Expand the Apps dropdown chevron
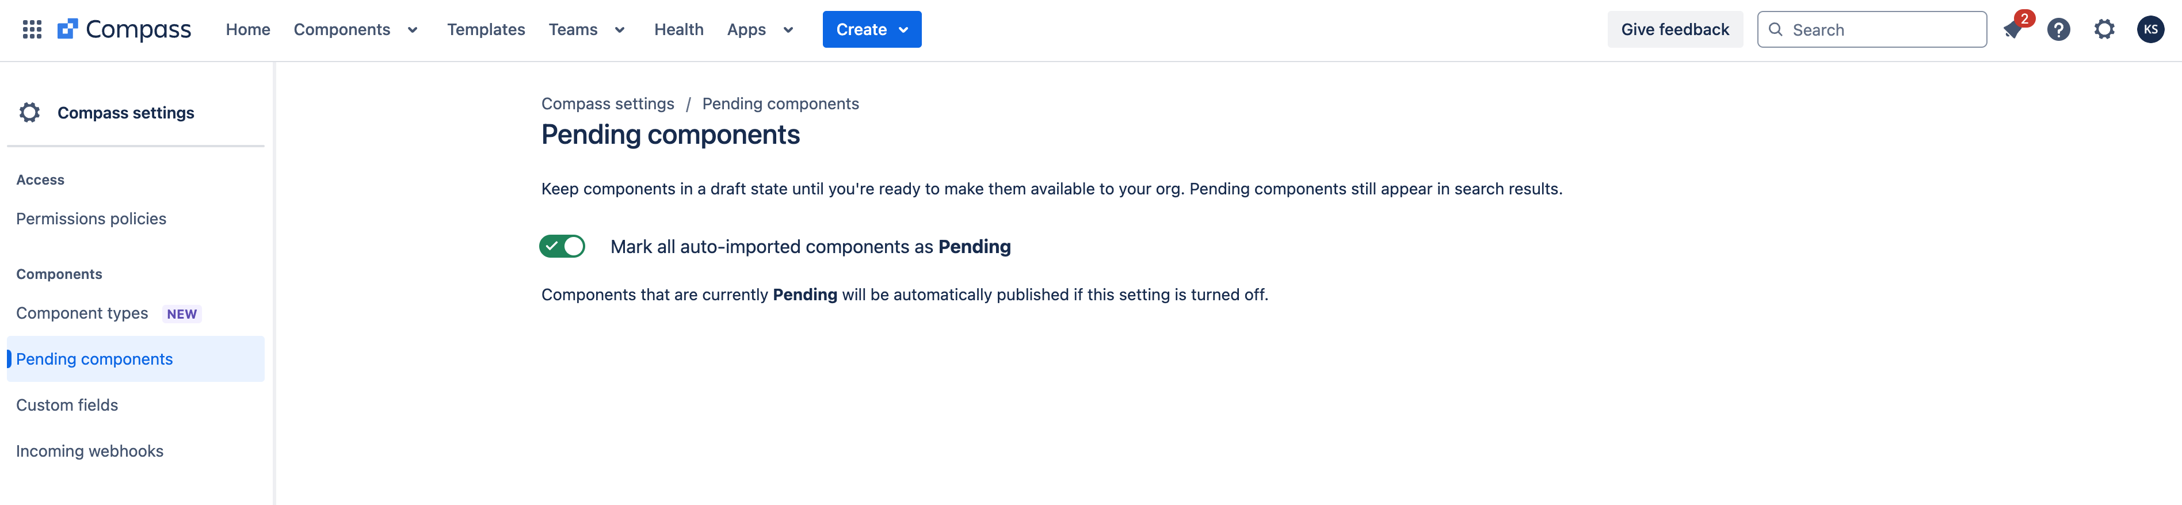Image resolution: width=2182 pixels, height=505 pixels. [787, 29]
